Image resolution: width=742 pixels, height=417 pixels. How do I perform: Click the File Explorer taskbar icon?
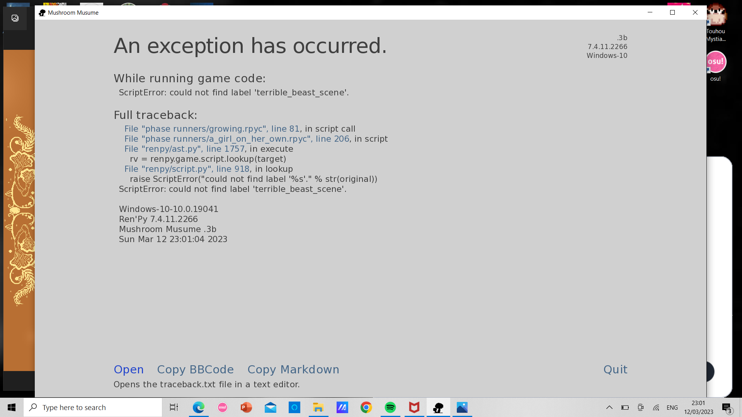point(318,407)
